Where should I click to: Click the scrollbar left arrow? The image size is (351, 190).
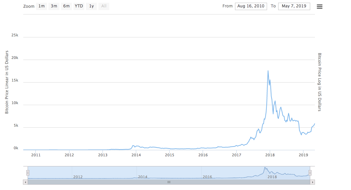(25, 182)
